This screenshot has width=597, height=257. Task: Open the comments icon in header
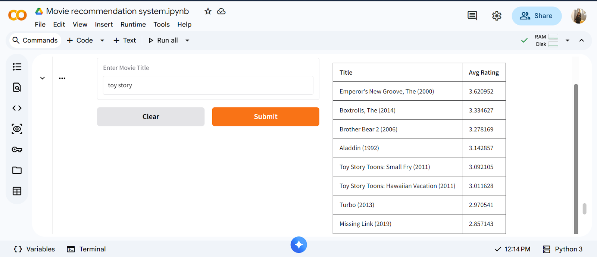click(472, 16)
